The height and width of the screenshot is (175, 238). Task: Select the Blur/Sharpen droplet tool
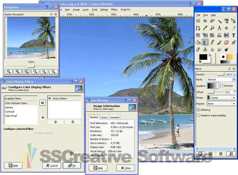pyautogui.click(x=212, y=50)
